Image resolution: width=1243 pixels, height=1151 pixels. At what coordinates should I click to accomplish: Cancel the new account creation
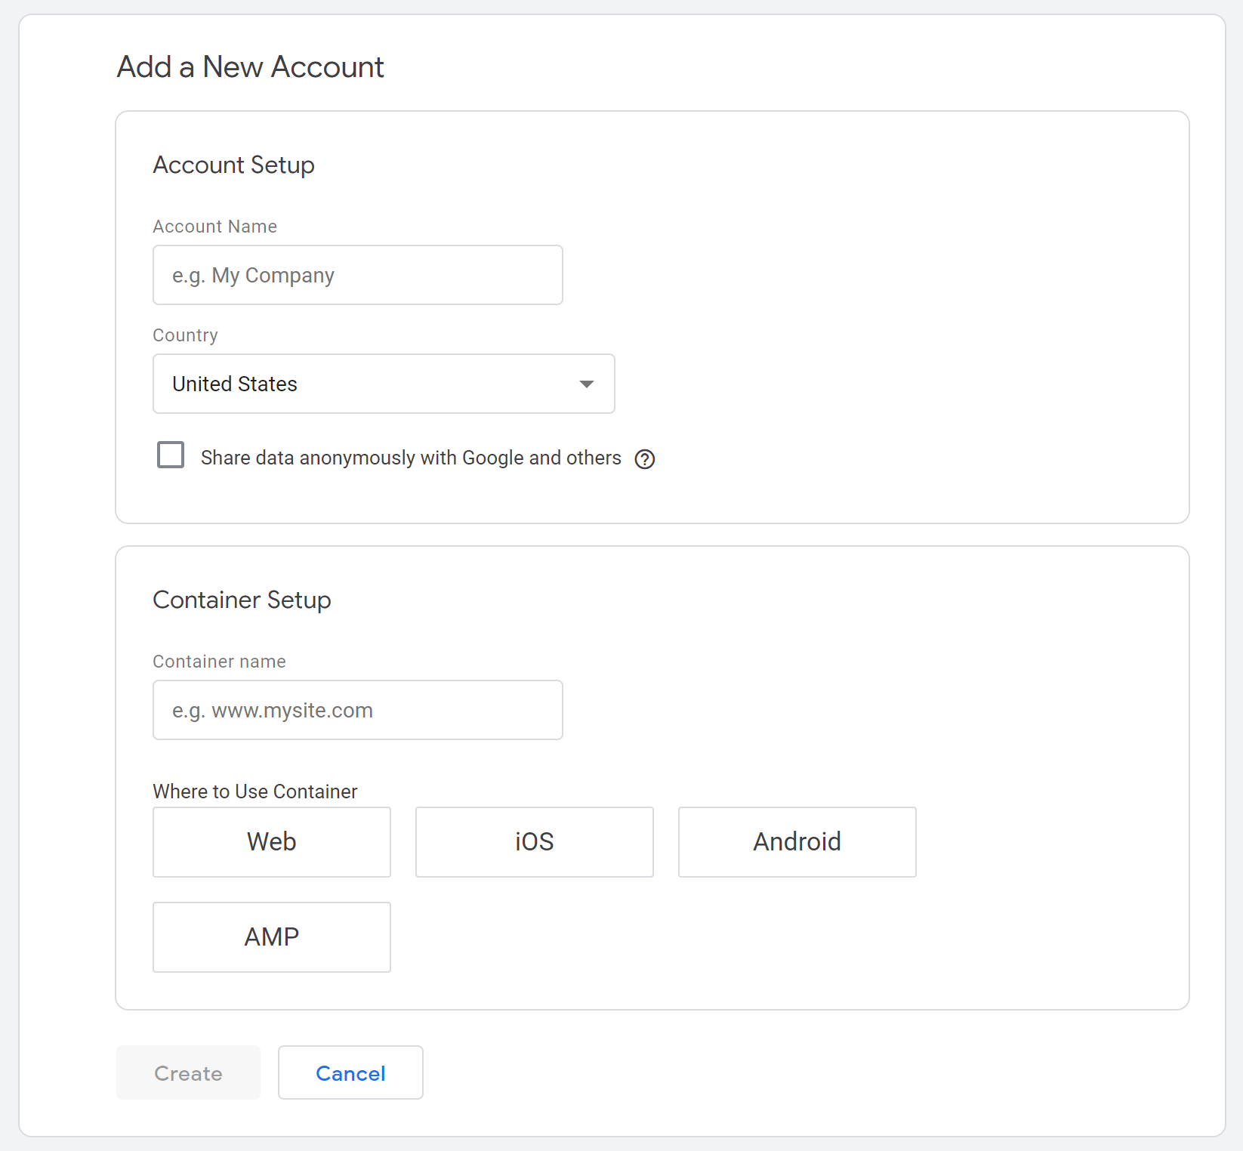click(350, 1072)
